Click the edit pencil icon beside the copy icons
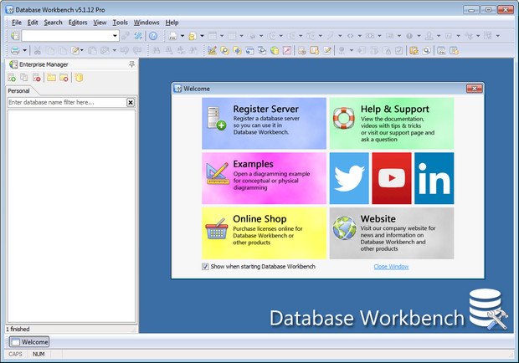 click(75, 50)
